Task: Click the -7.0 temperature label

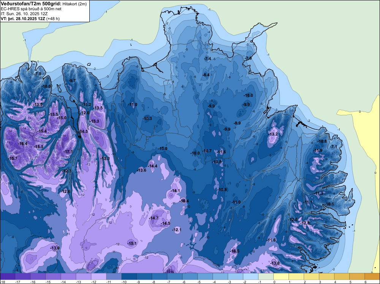Action: [38, 74]
